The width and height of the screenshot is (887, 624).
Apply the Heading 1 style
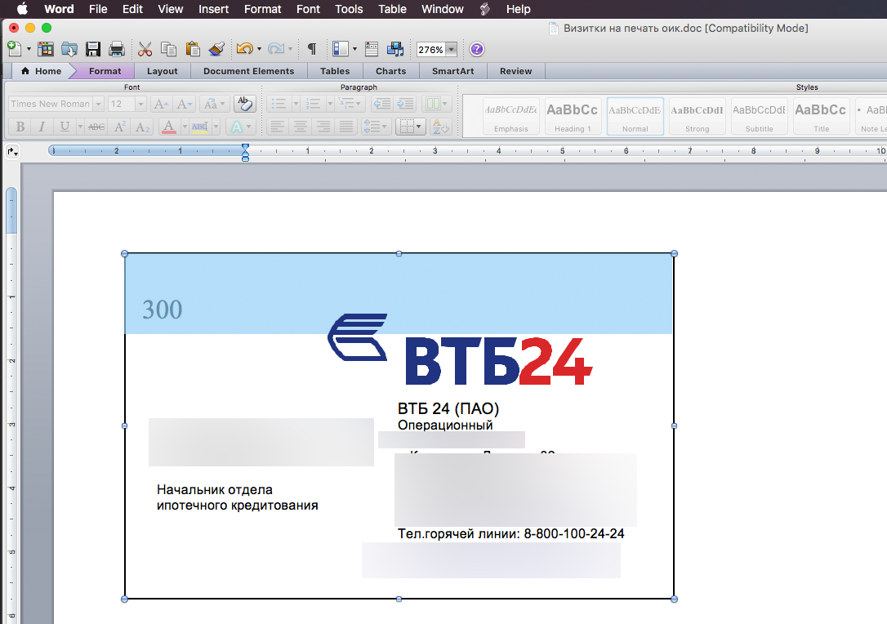point(573,116)
